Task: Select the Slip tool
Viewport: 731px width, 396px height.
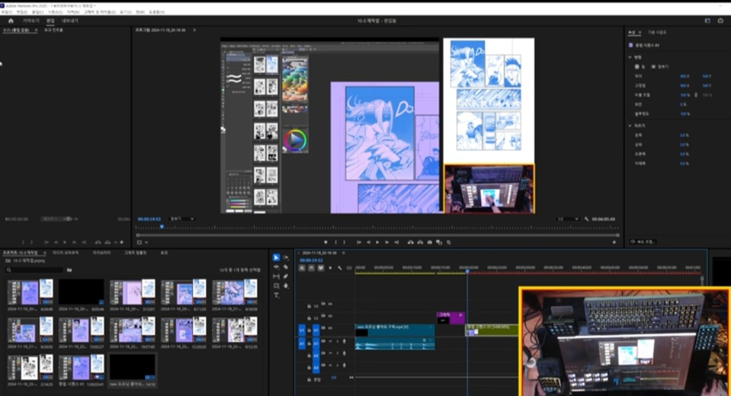Action: click(276, 276)
